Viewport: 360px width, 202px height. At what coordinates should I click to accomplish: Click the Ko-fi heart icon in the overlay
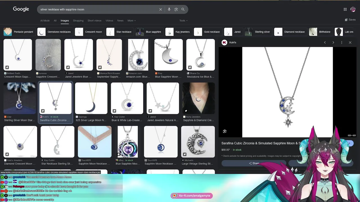coord(175,196)
